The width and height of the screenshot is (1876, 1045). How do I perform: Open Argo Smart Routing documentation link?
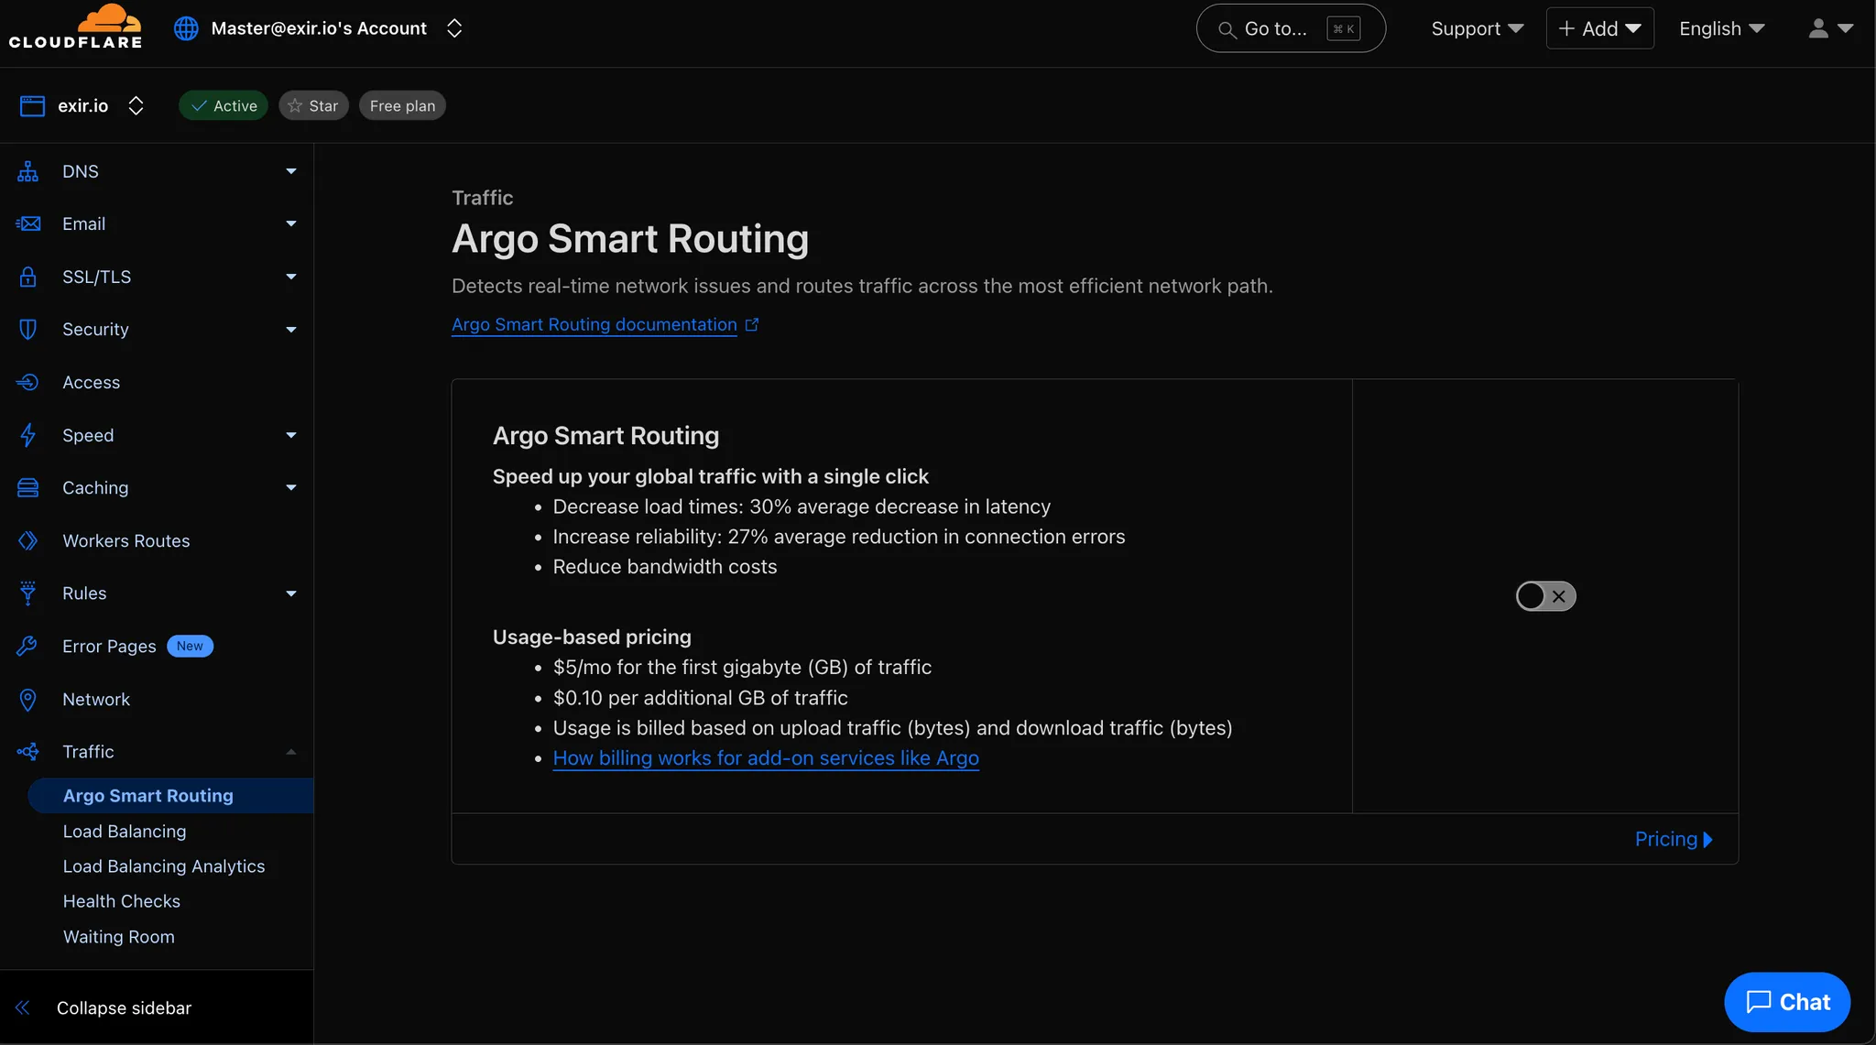coord(594,325)
